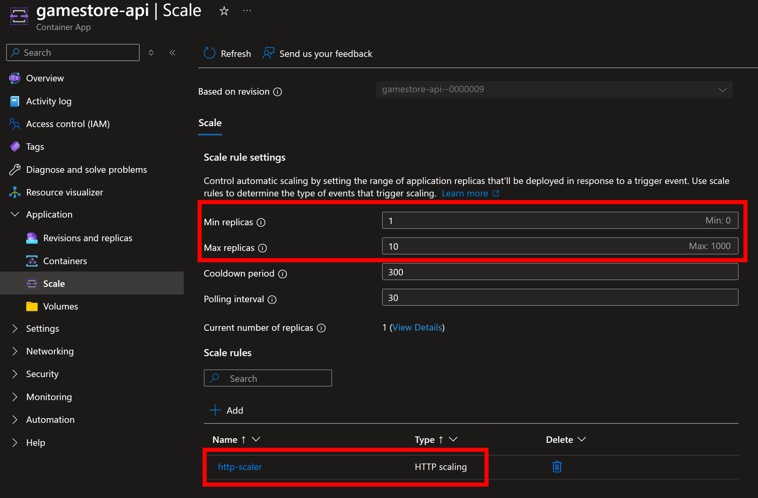
Task: Click the info icon next to Max replicas
Action: tap(262, 248)
